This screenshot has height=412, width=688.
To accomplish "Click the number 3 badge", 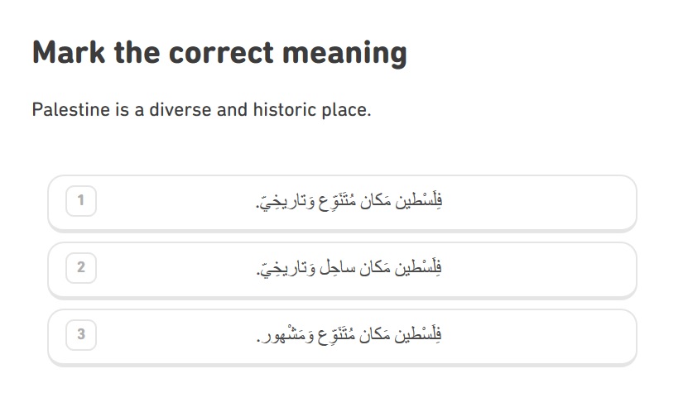I will coord(81,335).
